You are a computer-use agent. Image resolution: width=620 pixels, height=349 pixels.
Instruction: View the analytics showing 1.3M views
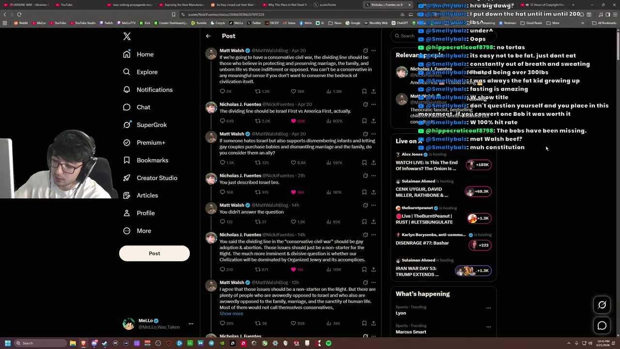[x=334, y=91]
